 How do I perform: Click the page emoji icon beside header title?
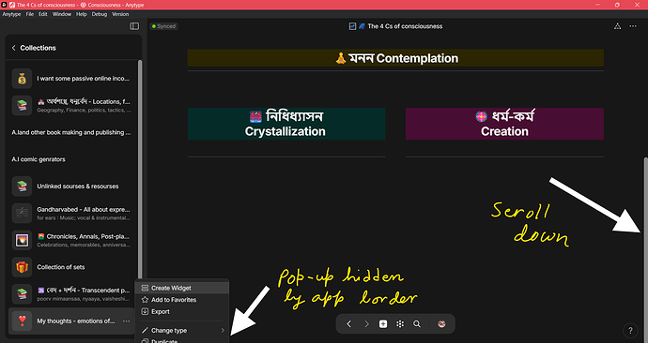click(x=362, y=26)
